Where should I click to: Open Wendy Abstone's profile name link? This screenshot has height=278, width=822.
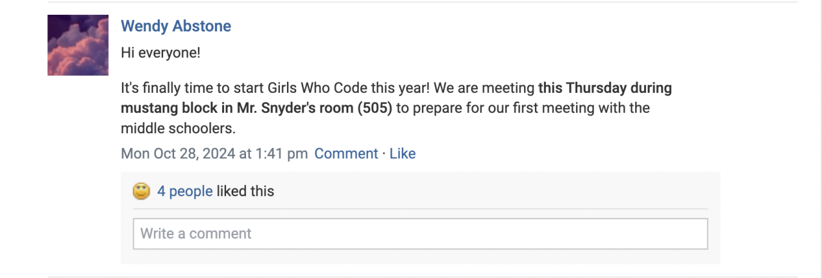click(176, 26)
